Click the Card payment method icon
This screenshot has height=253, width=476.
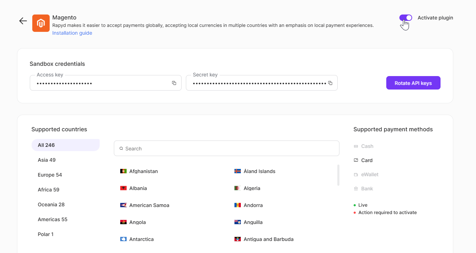(356, 160)
